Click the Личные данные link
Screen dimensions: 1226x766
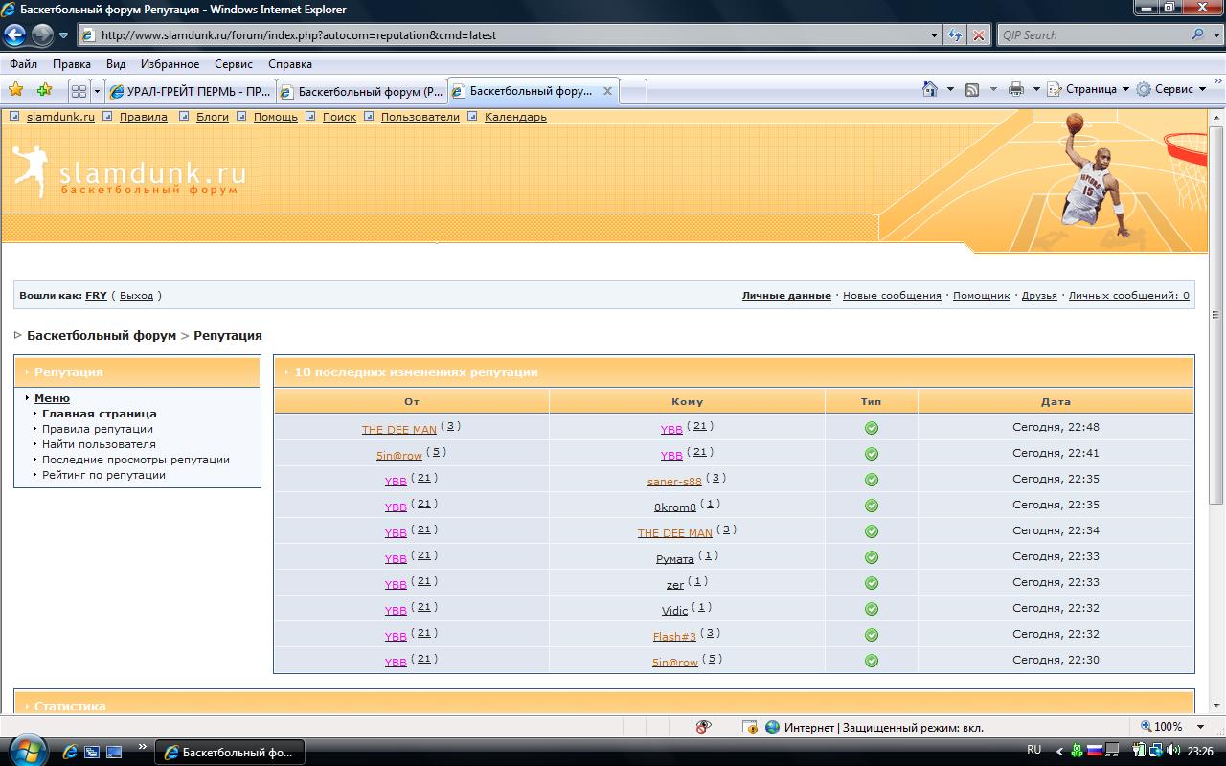(786, 296)
